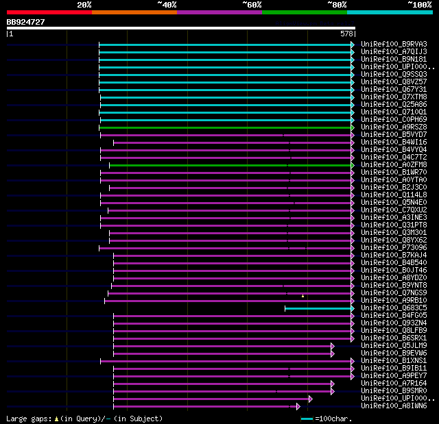Click the UniRef100_A8YDZ0 label
The image size is (439, 424).
pyautogui.click(x=394, y=278)
